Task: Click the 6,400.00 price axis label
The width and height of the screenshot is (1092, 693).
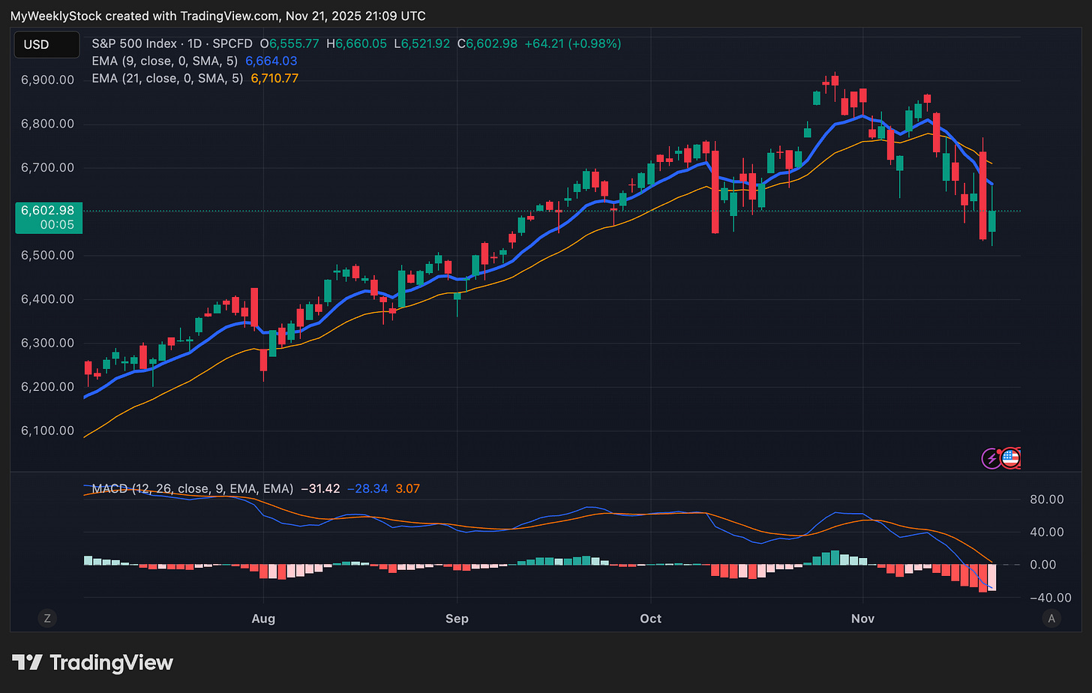Action: point(48,299)
